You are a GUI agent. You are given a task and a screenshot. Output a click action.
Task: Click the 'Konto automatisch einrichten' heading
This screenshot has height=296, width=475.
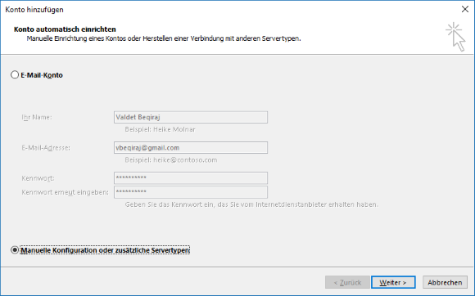(x=65, y=29)
